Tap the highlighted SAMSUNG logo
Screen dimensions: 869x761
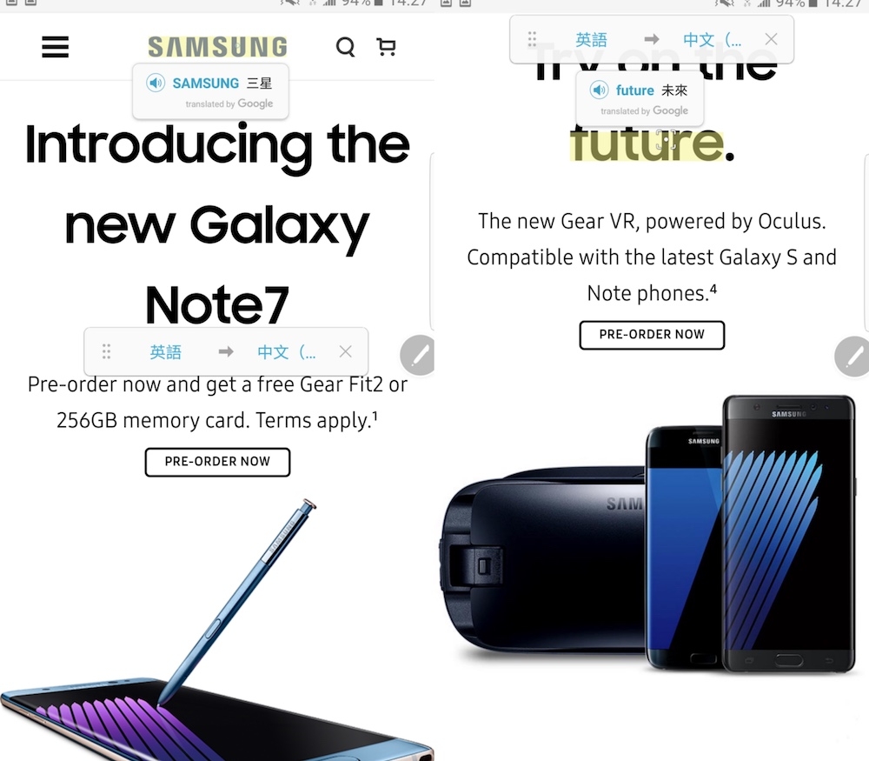click(218, 47)
